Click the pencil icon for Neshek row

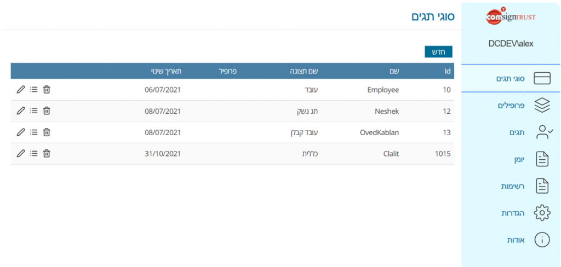click(21, 111)
